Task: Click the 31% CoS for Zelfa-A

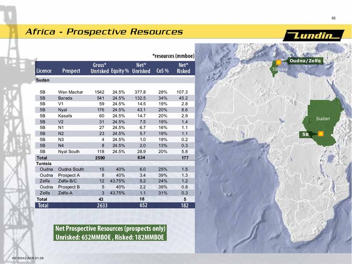Action: point(163,193)
